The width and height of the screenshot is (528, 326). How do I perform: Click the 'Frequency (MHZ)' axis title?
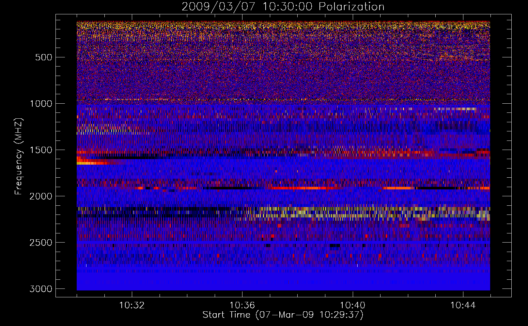coord(19,156)
